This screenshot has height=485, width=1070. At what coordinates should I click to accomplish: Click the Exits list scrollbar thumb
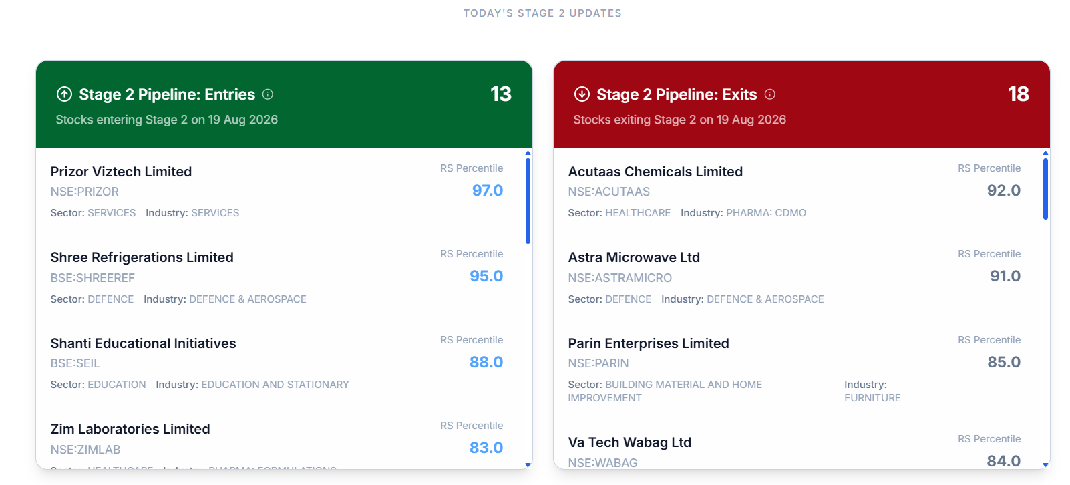(1045, 189)
